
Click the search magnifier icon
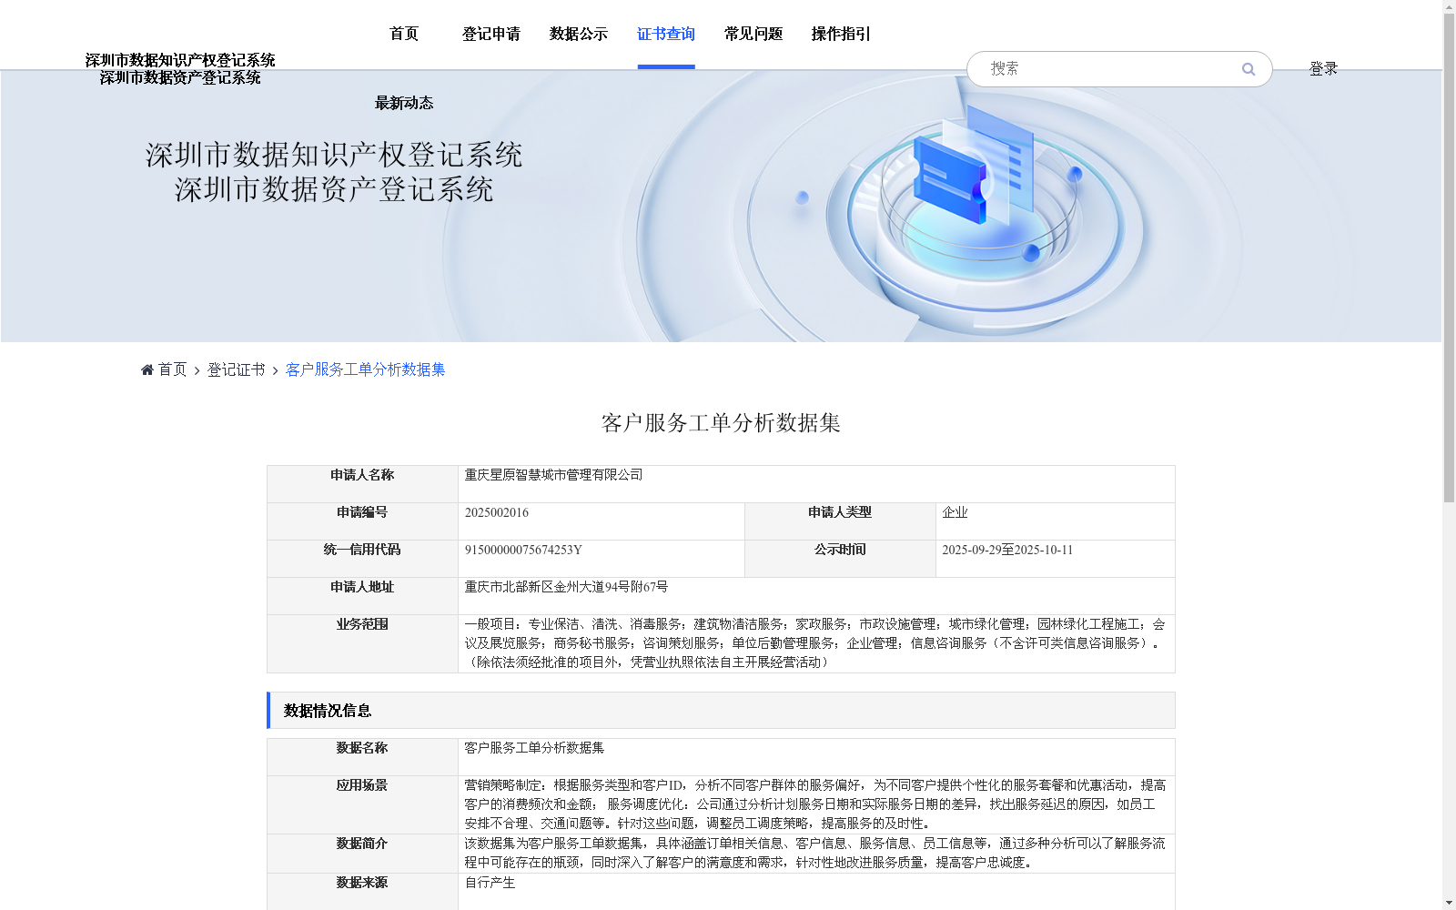(x=1248, y=69)
